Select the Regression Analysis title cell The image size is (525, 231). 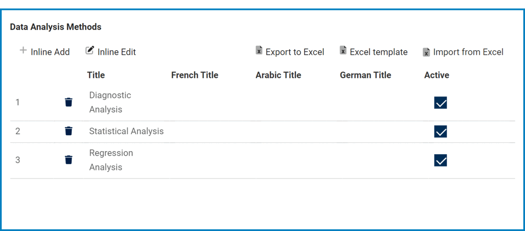pos(111,160)
